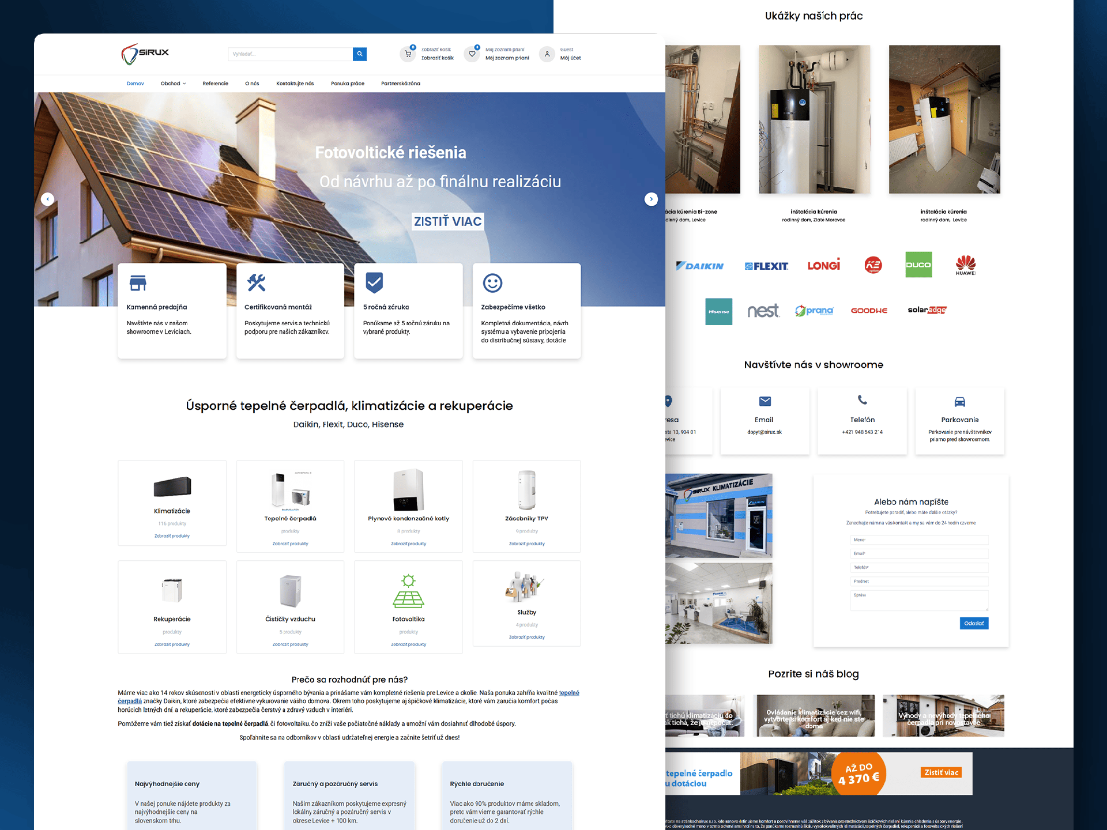1107x830 pixels.
Task: Click the blue search magnifier button
Action: (360, 54)
